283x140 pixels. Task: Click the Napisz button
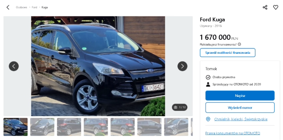point(240,96)
